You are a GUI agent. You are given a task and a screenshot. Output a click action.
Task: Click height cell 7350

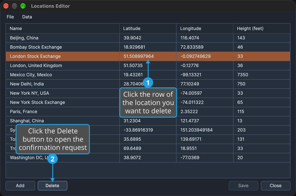262,75
